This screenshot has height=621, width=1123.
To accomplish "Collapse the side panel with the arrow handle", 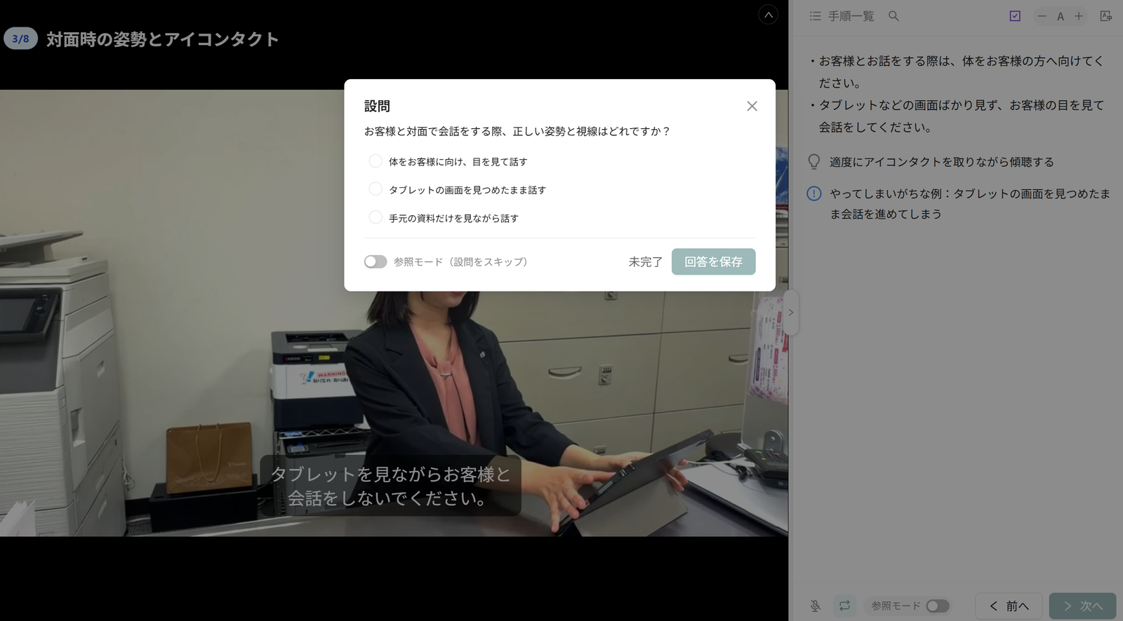I will (791, 313).
